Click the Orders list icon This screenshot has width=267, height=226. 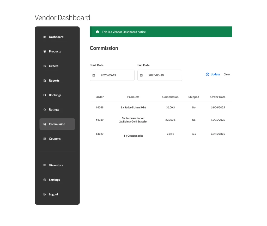(45, 66)
